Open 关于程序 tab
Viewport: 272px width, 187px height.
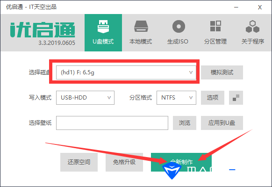coord(252,33)
